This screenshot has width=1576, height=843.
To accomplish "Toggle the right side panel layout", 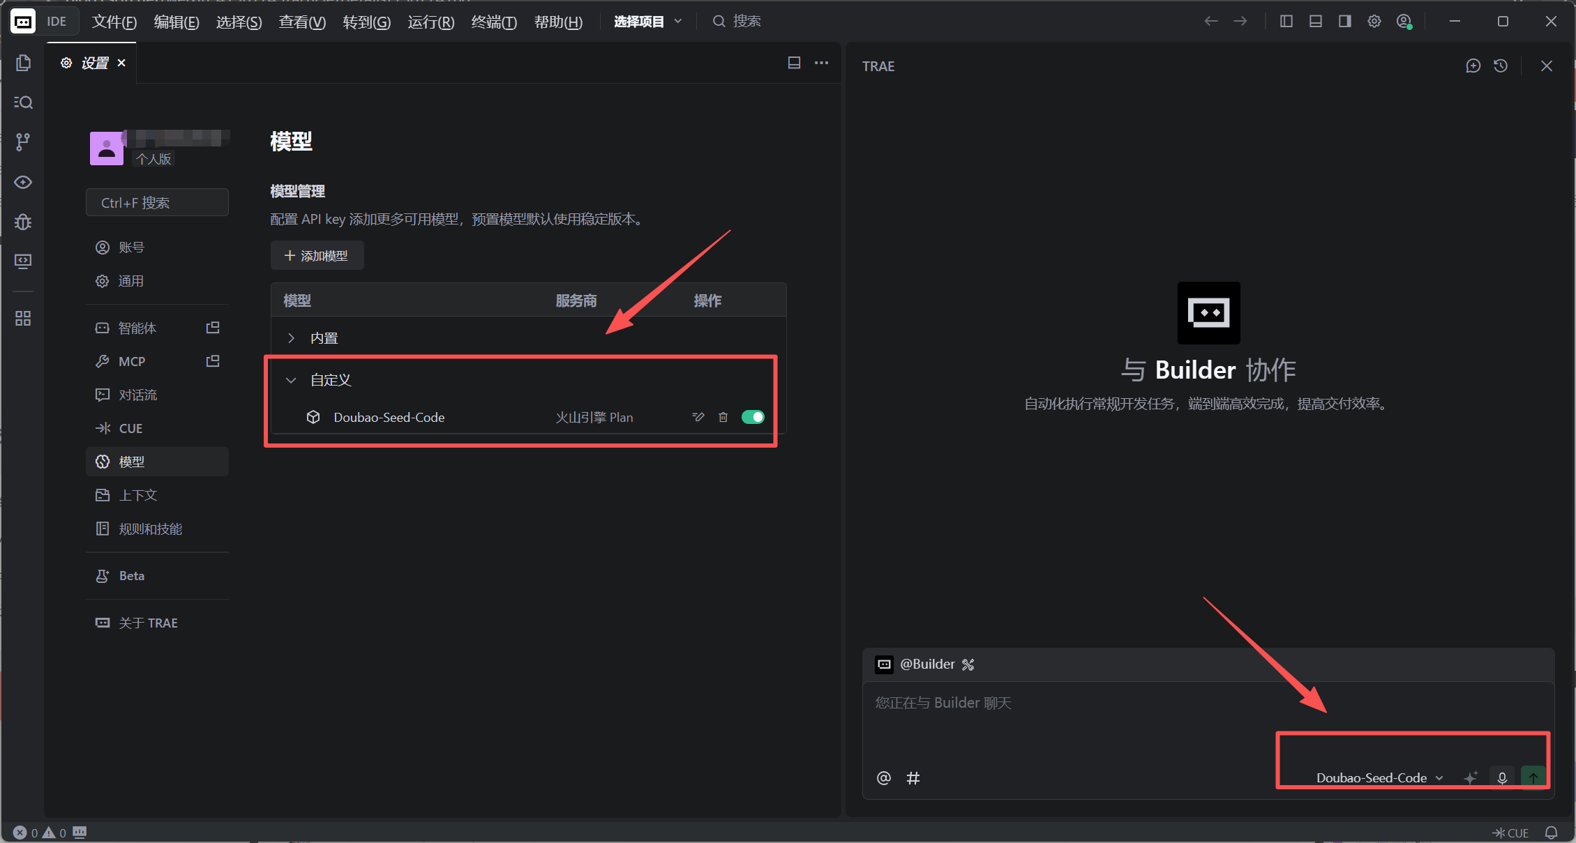I will pyautogui.click(x=1344, y=22).
